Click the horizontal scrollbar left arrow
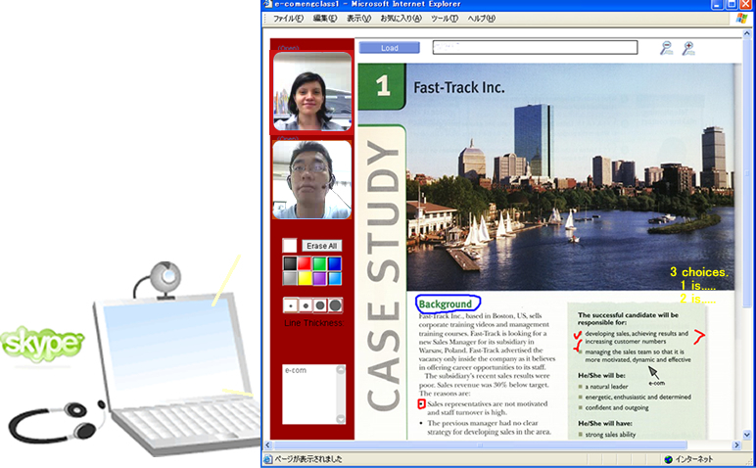Screen dimensions: 756x468 [x=268, y=445]
